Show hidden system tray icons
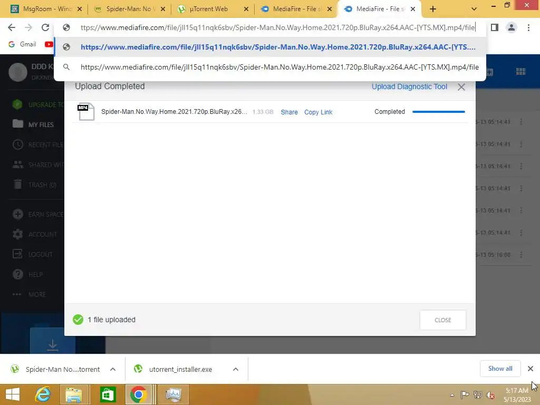 point(452,395)
